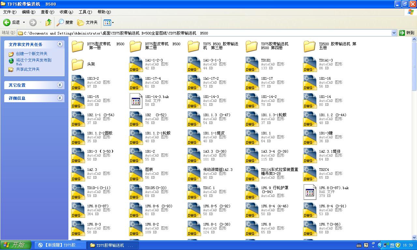The image size is (417, 250).
Task: Select the 1K13-2 DWG file icon
Action: pyautogui.click(x=78, y=83)
